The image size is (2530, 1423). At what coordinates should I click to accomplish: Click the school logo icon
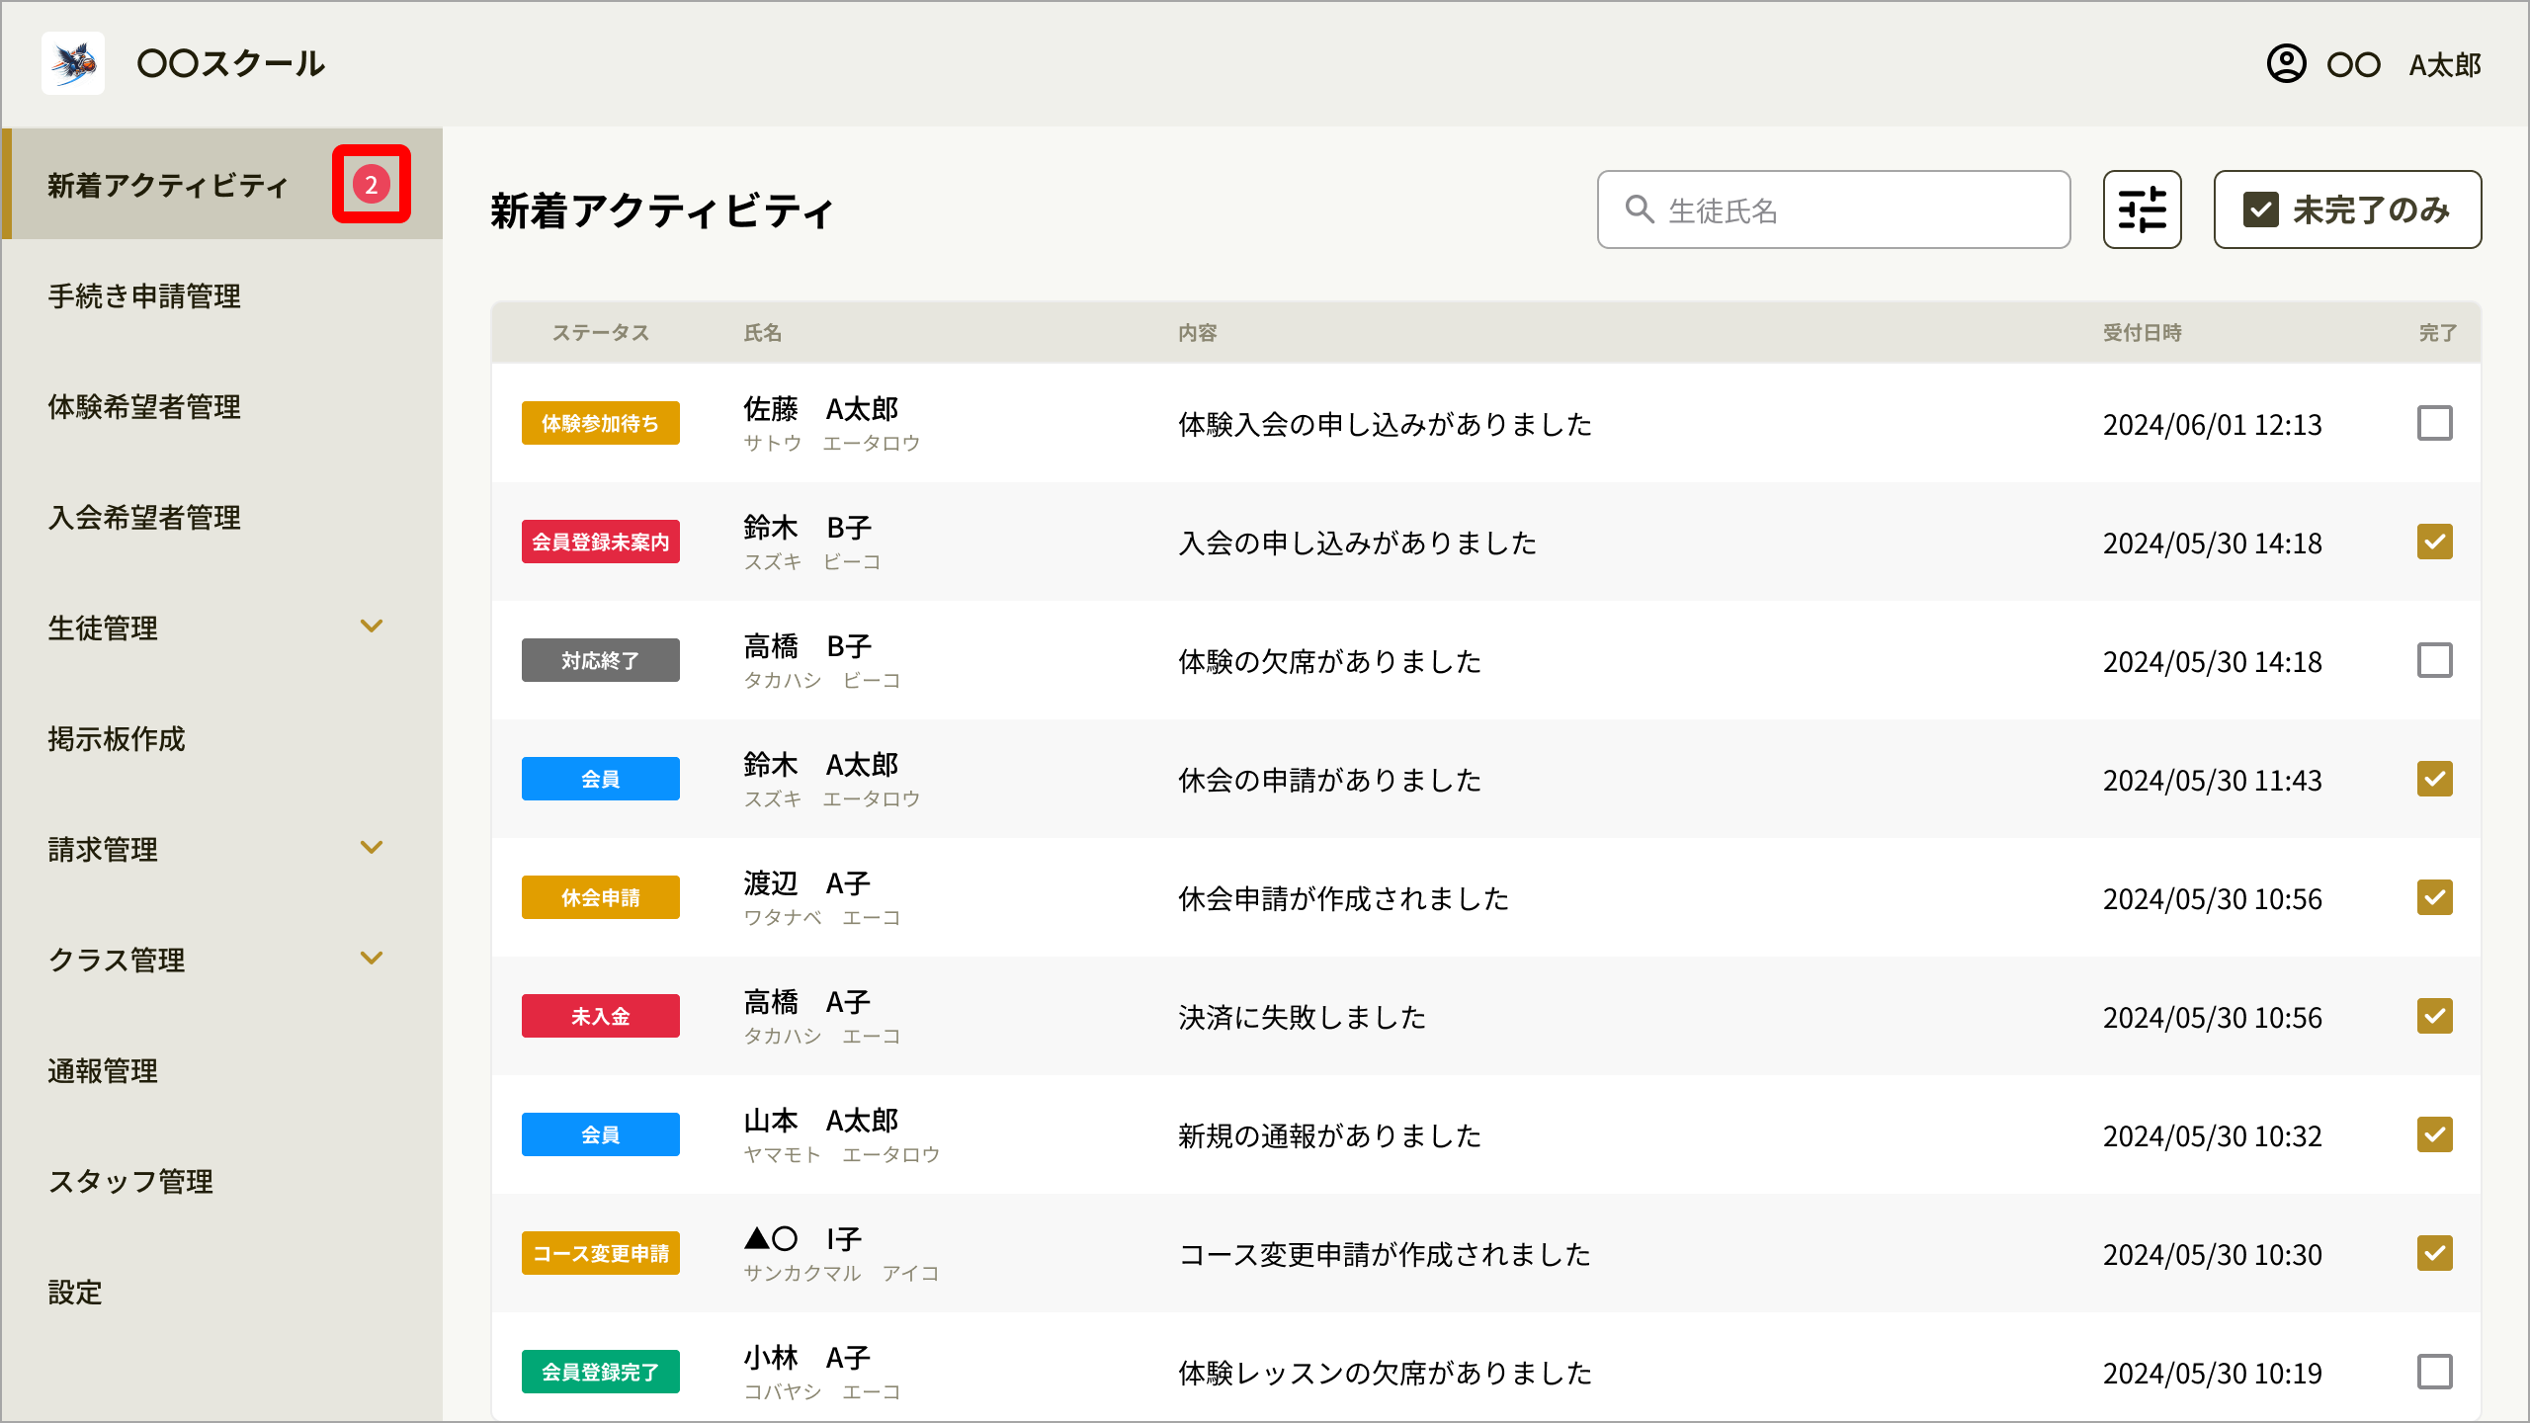point(73,63)
